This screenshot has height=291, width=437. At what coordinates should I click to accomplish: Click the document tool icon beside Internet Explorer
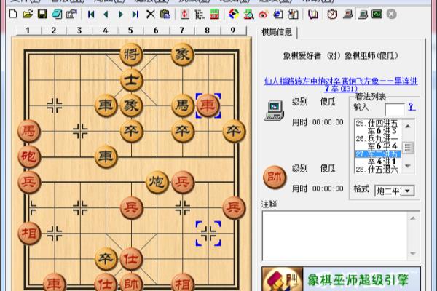293,14
